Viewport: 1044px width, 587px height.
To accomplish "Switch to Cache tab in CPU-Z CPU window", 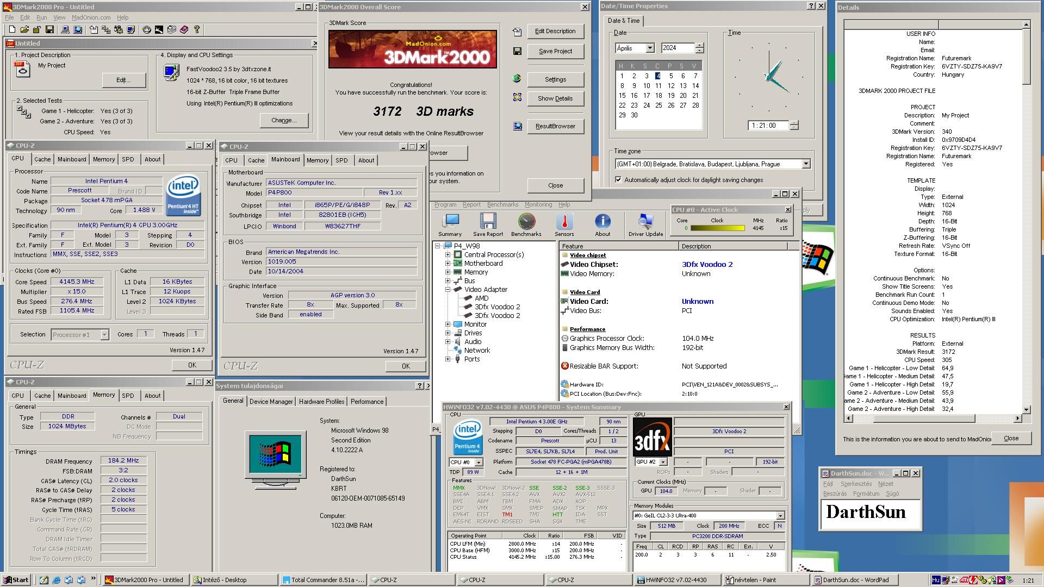I will (x=42, y=159).
